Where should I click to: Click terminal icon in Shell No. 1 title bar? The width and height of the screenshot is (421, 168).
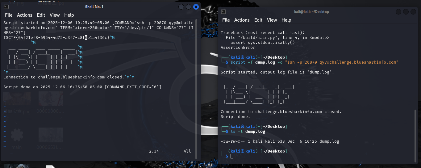(x=6, y=7)
